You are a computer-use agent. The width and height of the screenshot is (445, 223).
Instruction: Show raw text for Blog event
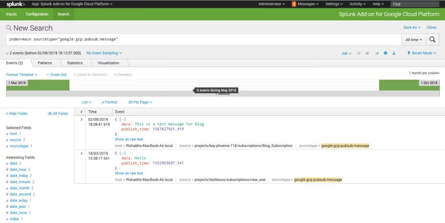pyautogui.click(x=129, y=139)
